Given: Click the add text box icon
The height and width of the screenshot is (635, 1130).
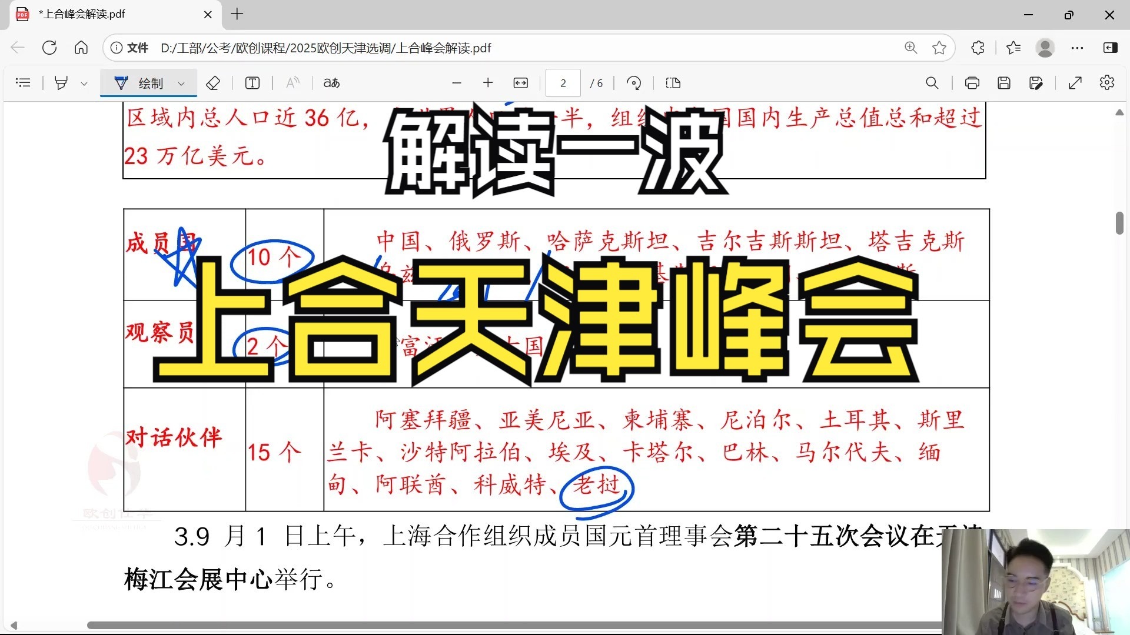Looking at the screenshot, I should coord(252,83).
